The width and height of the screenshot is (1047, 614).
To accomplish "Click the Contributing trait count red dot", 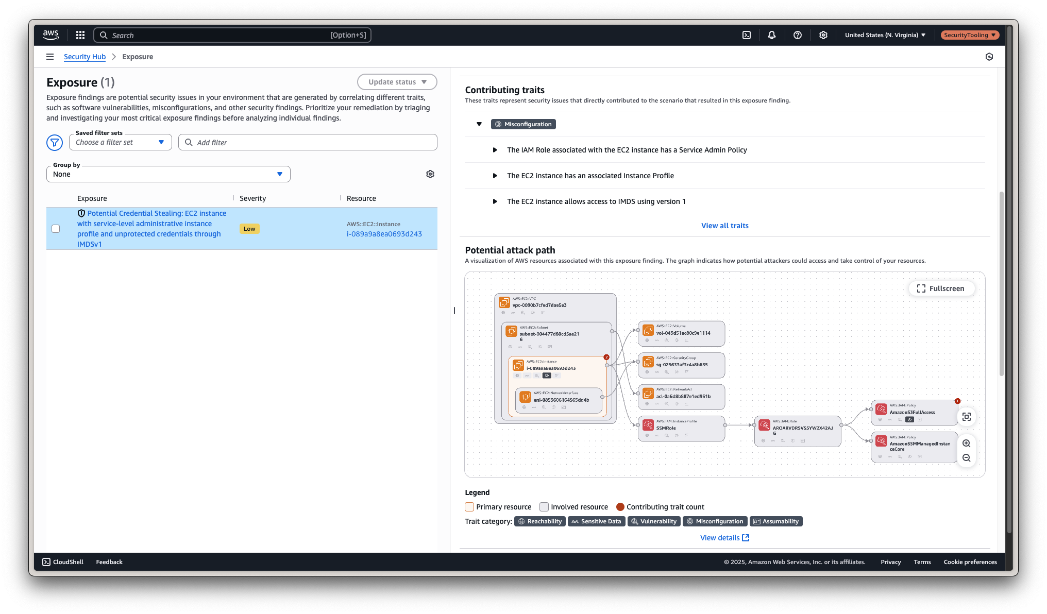I will (x=620, y=507).
